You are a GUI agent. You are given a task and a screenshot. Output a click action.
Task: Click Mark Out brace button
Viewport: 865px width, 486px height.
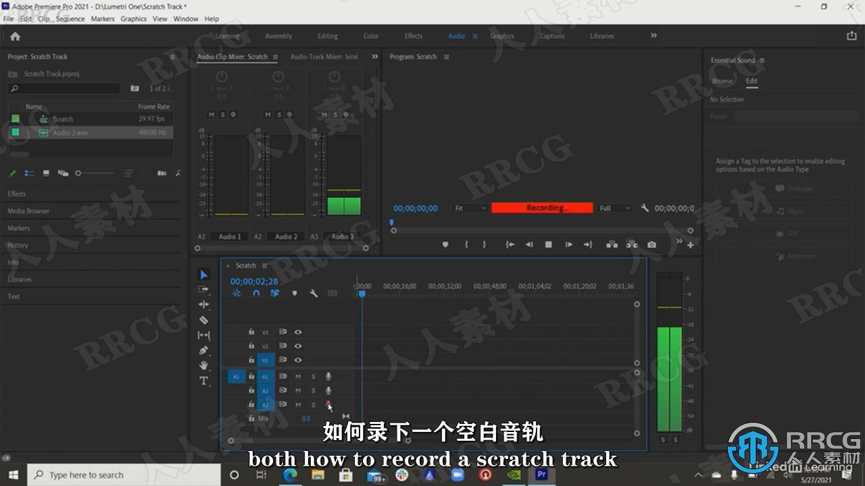click(x=484, y=244)
